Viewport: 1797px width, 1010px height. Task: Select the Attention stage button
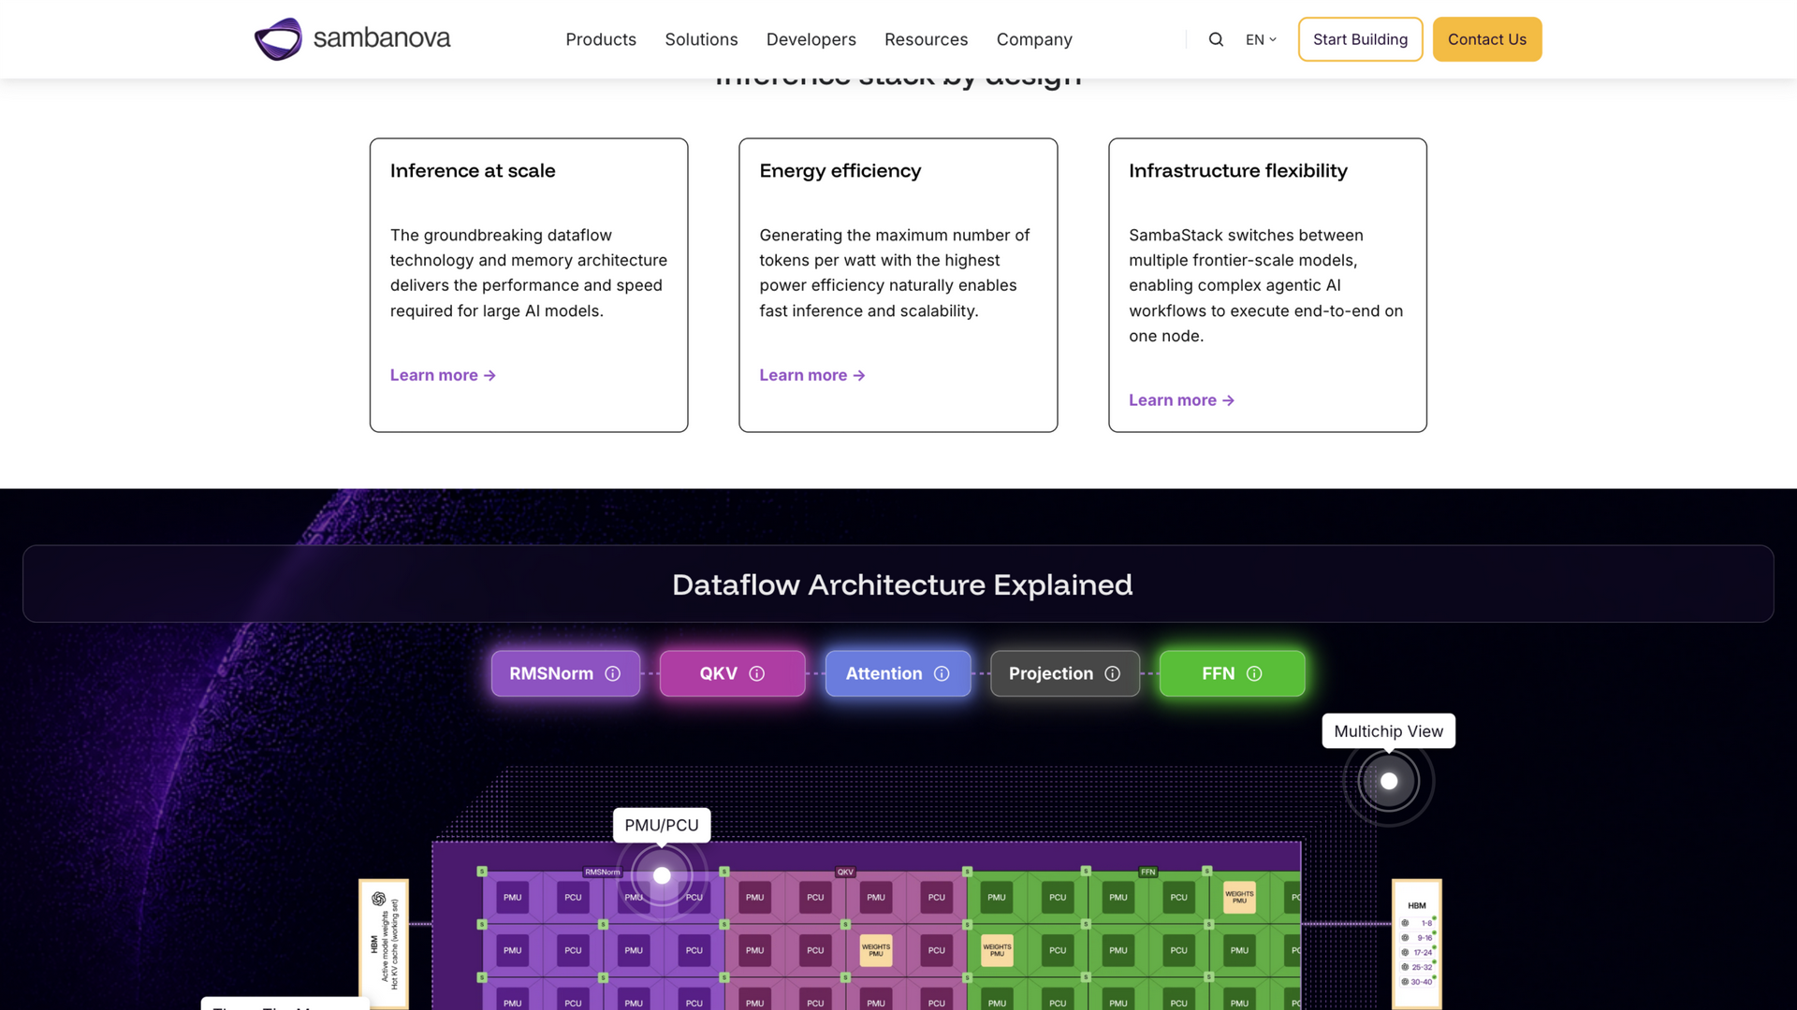(898, 673)
